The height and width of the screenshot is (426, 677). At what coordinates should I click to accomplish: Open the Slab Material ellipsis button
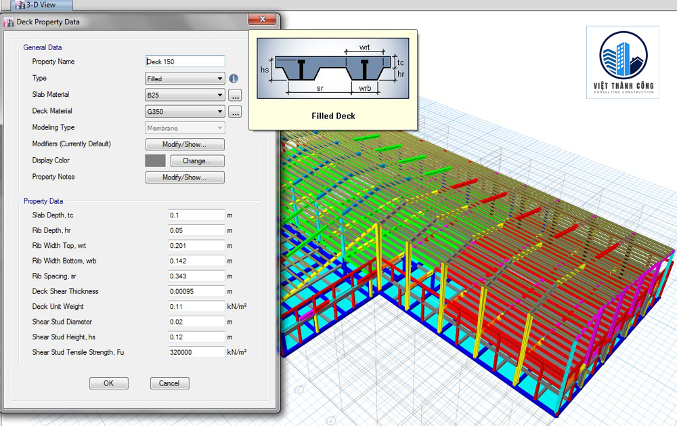(x=235, y=95)
